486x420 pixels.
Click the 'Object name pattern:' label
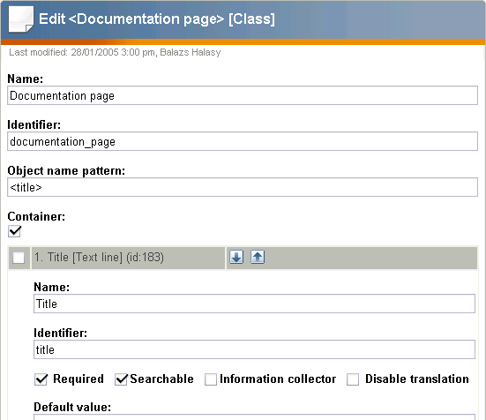[x=66, y=171]
